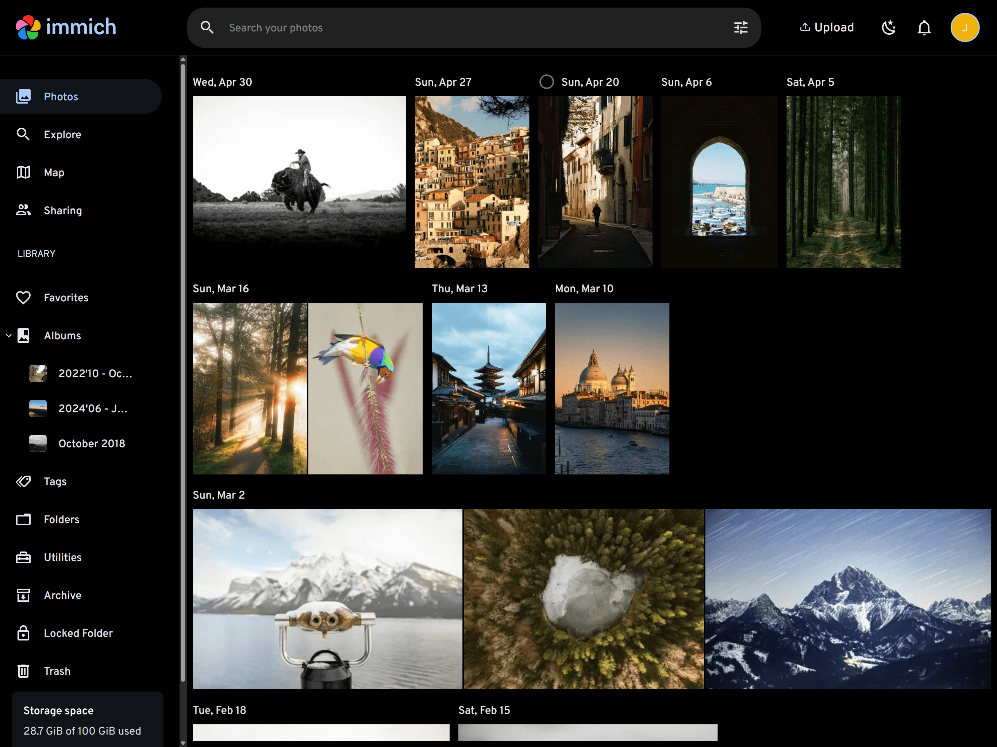997x747 pixels.
Task: Click the Wed, Apr 30 date header
Action: click(x=222, y=82)
